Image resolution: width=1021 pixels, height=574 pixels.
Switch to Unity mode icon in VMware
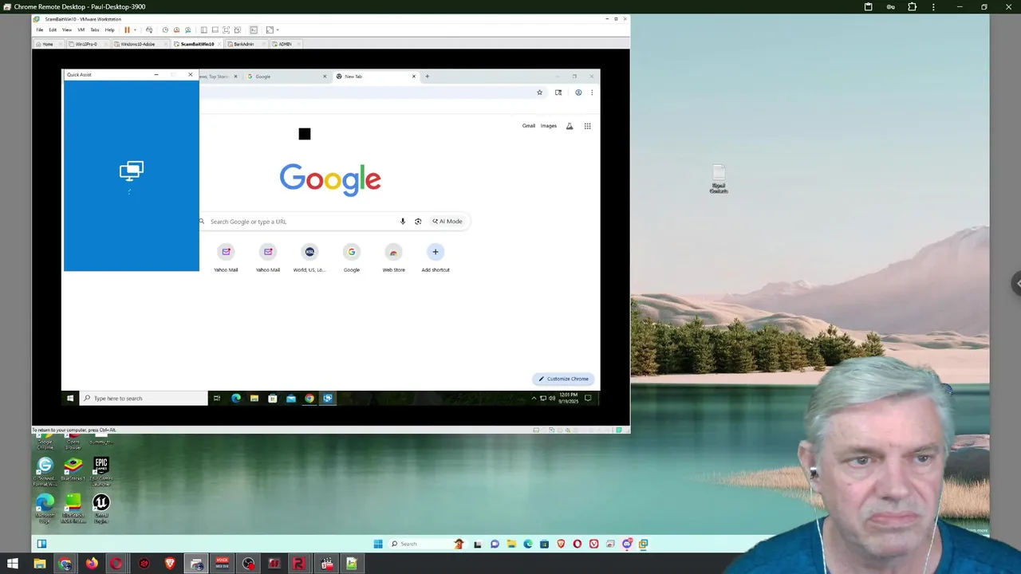[x=237, y=30]
